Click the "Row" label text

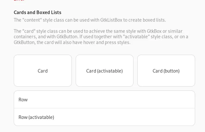click(x=23, y=100)
